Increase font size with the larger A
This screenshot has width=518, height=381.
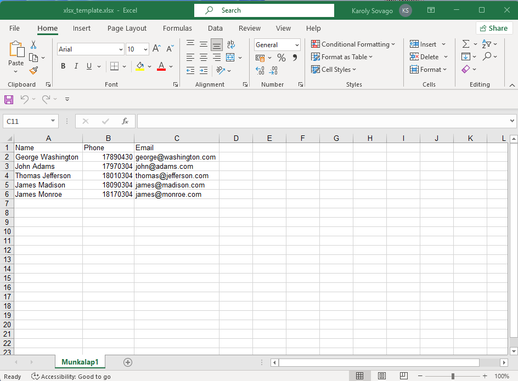tap(156, 49)
